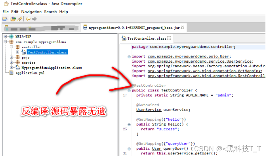The width and height of the screenshot is (267, 156).
Task: Collapse the import statements fold
Action: tap(129, 57)
